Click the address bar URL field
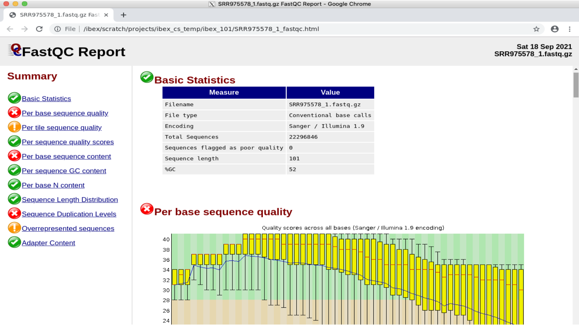This screenshot has width=579, height=328. [201, 29]
